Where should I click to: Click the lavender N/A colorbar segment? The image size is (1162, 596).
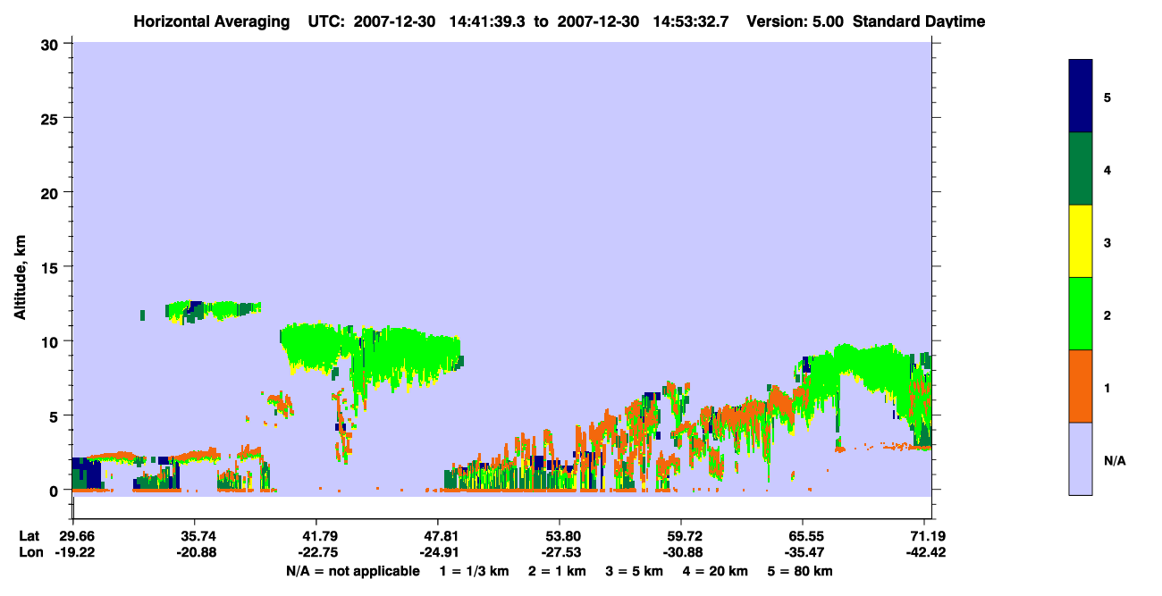(1081, 458)
